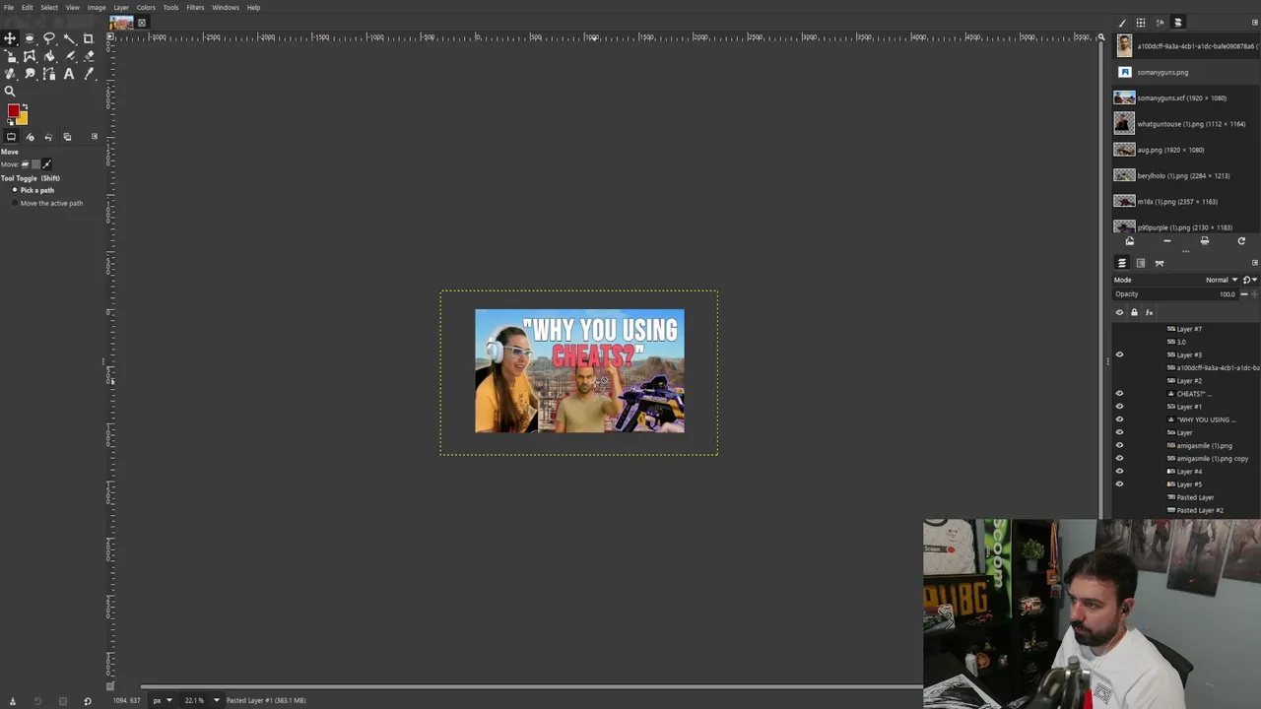Select the Smudge tool

click(x=30, y=74)
